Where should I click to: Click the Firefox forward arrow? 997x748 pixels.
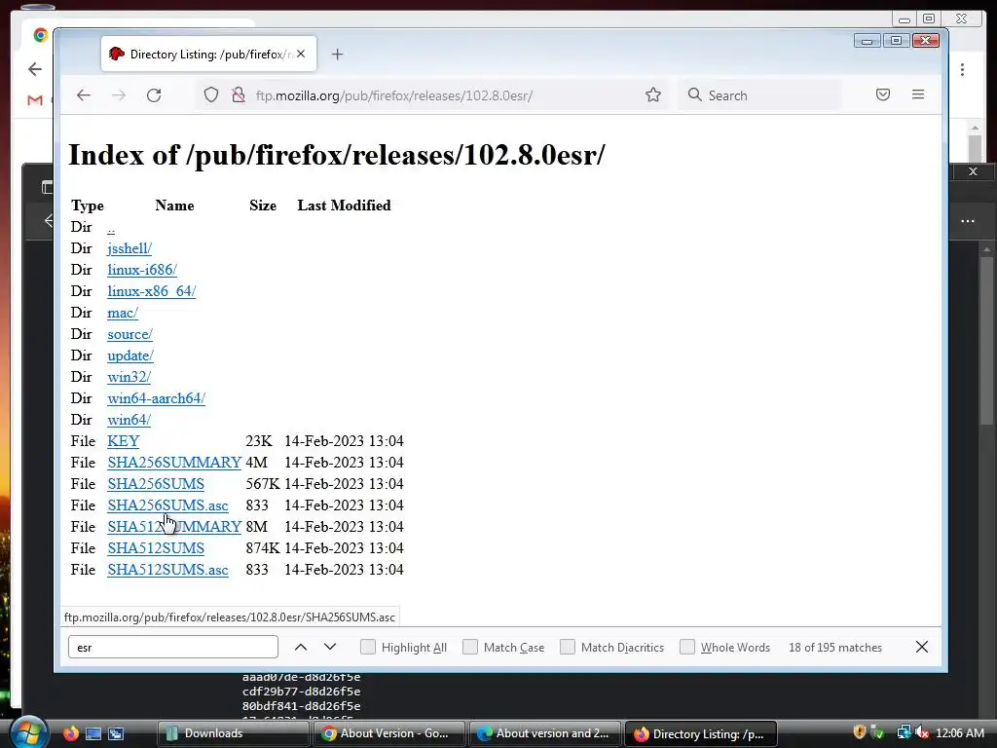pyautogui.click(x=119, y=95)
